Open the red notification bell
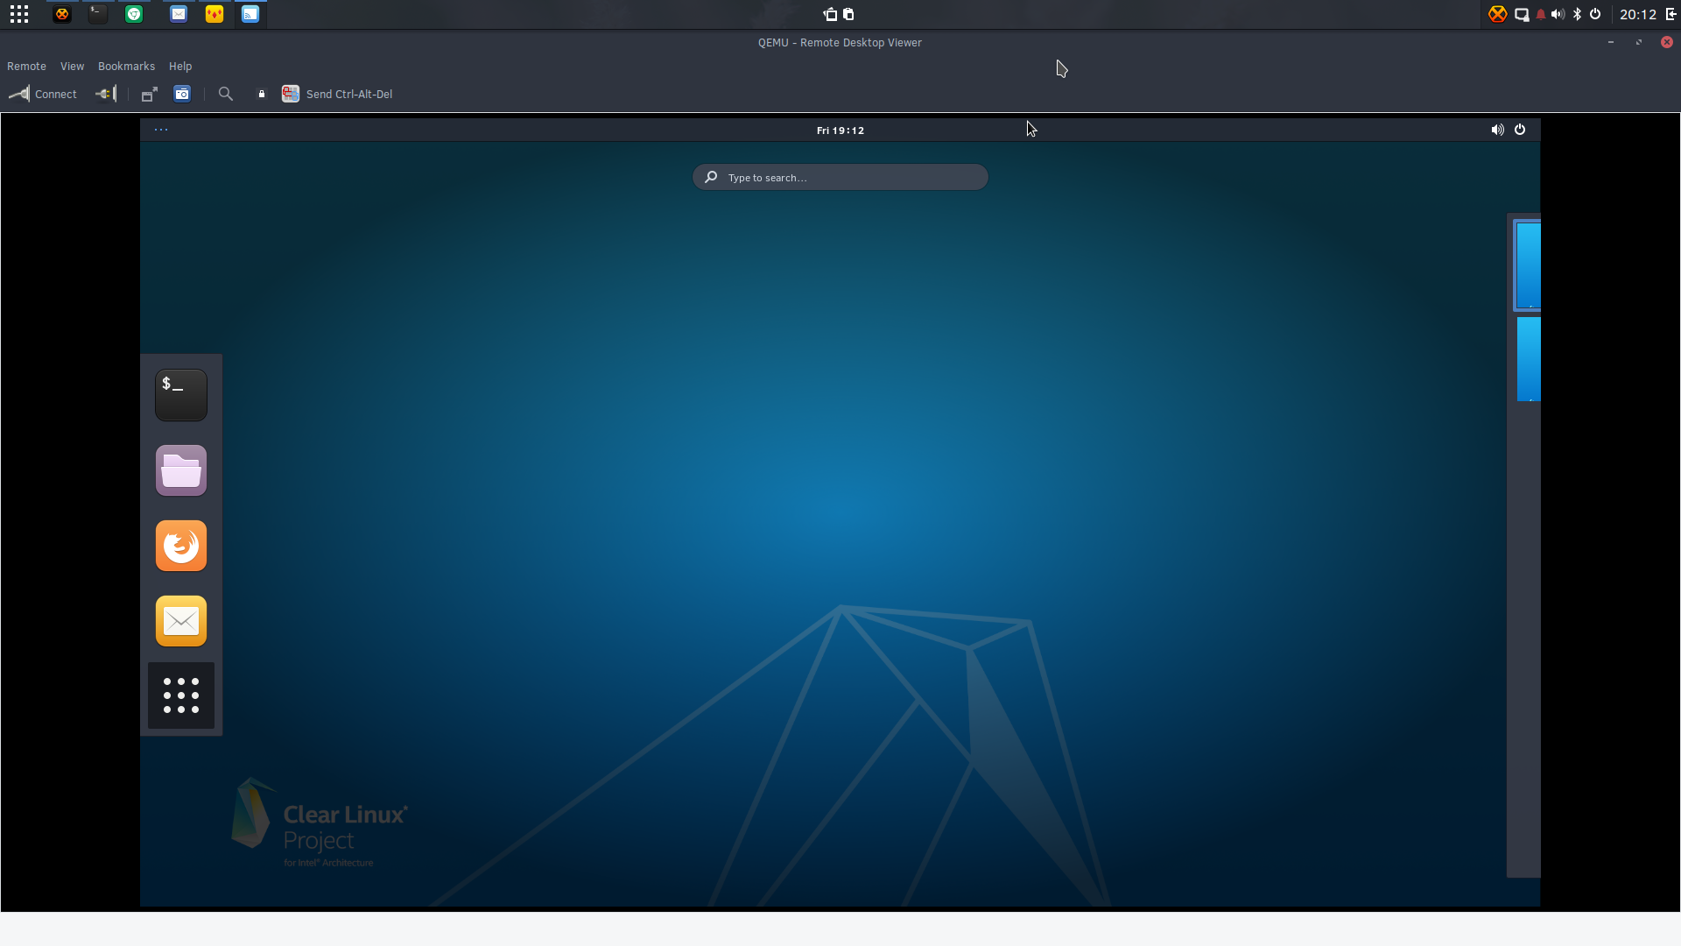This screenshot has width=1681, height=946. 1541,14
